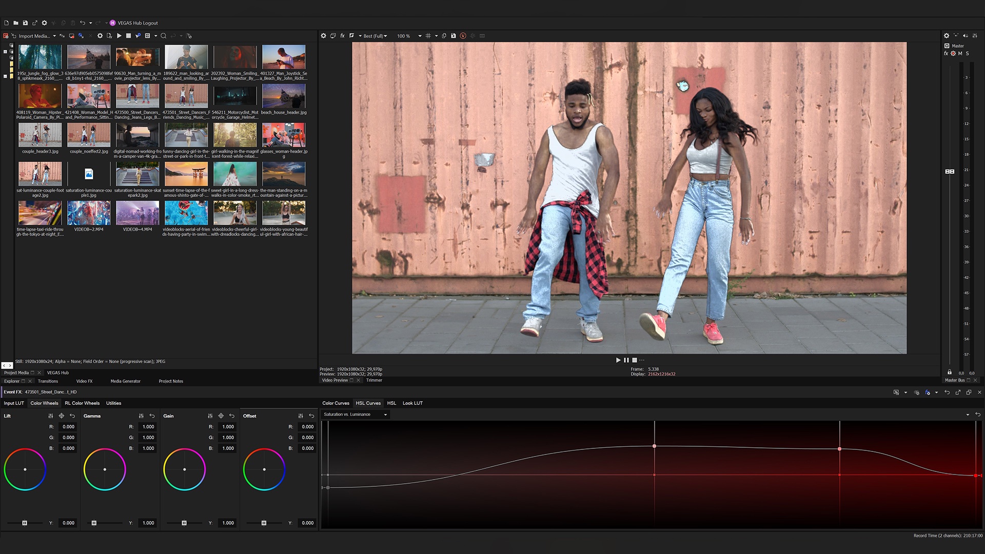Screen dimensions: 985x554
Task: Open the Utilities tab
Action: coord(113,403)
